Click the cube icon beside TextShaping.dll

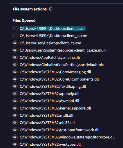(15, 86)
